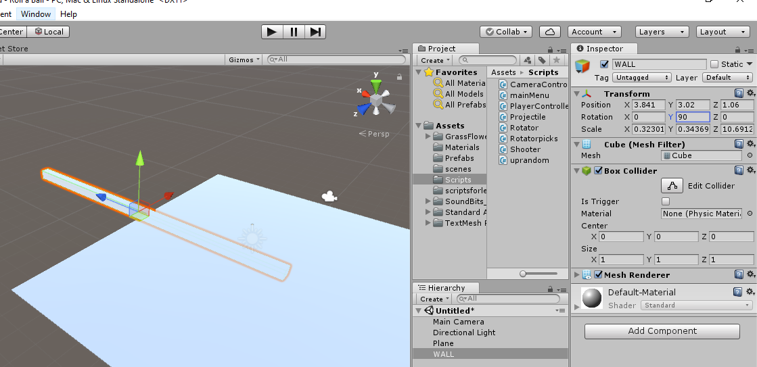Select the uprandom script icon
This screenshot has width=757, height=367.
(504, 160)
